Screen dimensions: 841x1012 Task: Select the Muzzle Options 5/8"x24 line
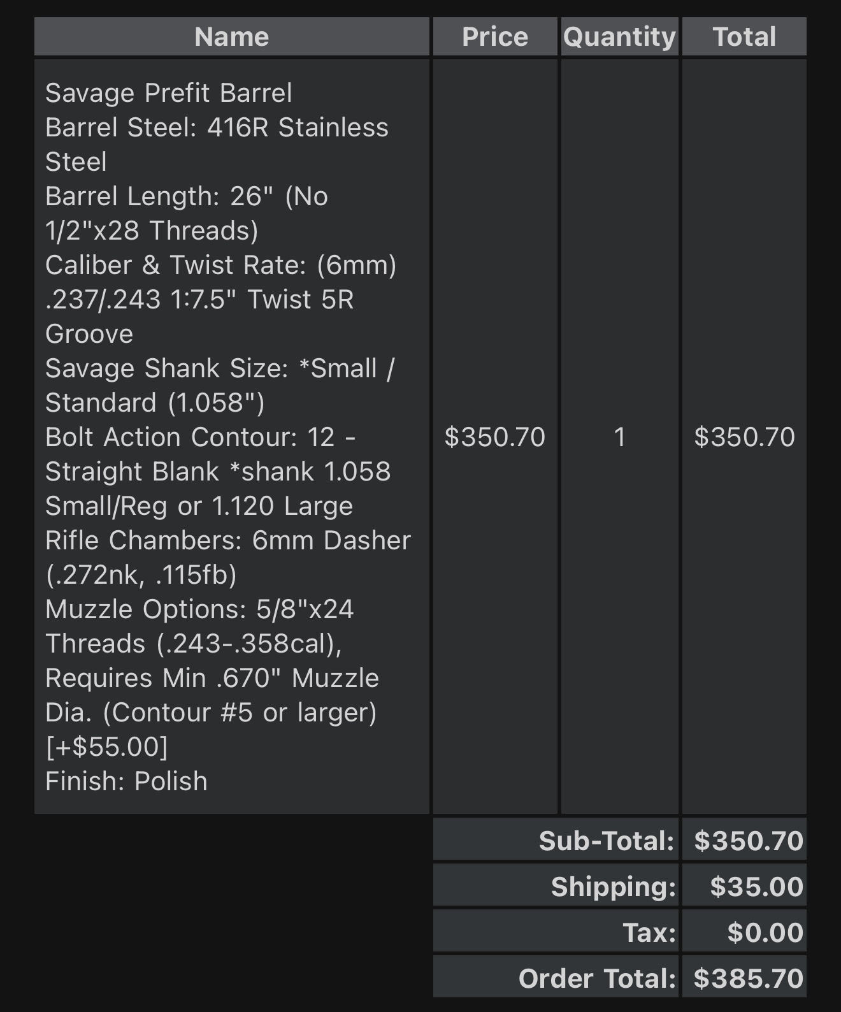[199, 609]
